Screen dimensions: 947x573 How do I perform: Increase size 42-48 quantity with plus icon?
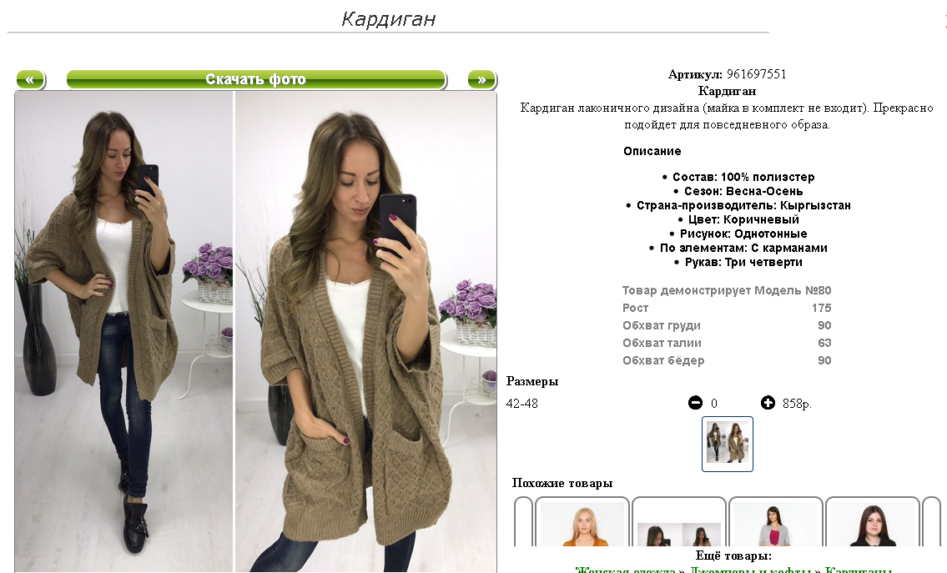tap(768, 403)
